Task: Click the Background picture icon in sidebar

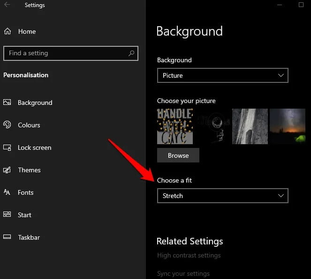Action: [x=7, y=103]
